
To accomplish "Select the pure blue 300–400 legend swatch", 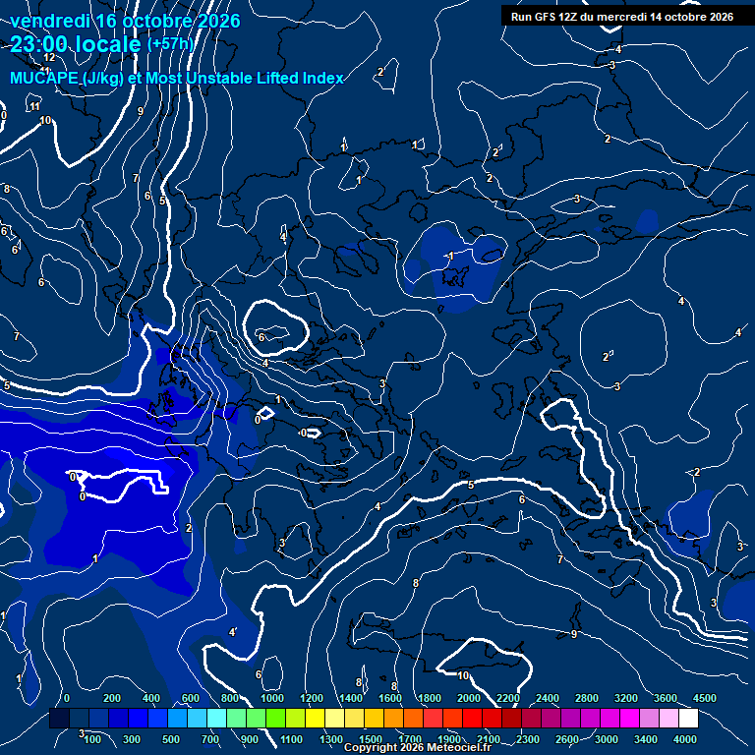I will pos(139,718).
